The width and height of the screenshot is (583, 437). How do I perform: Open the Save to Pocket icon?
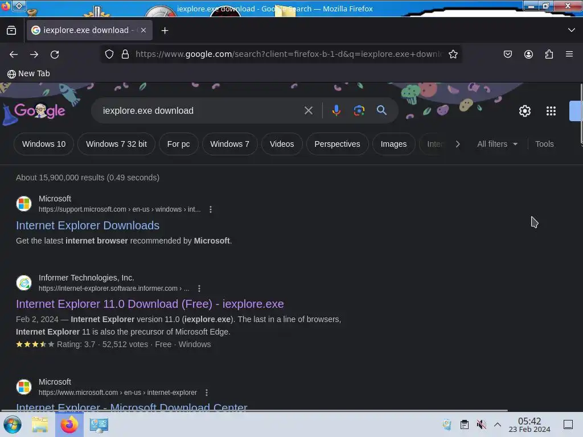(x=507, y=54)
